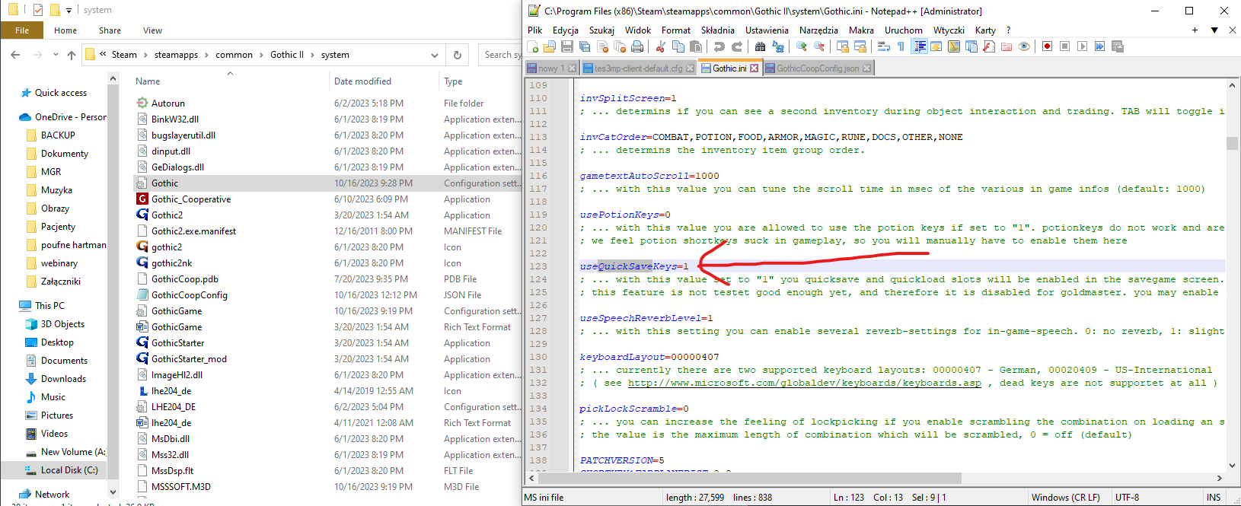Click File tab in Explorer ribbon
The width and height of the screenshot is (1241, 506).
(x=22, y=30)
